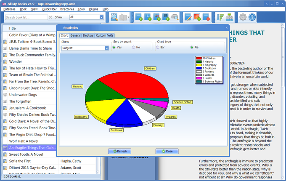Click the icon beside Jerusalem: A Cookbook
This screenshot has width=286, height=181.
5,108
